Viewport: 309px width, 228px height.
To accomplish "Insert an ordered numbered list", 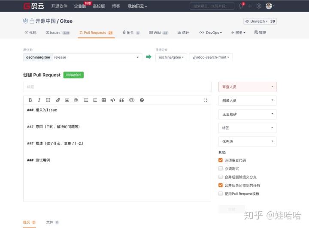I will pyautogui.click(x=95, y=100).
